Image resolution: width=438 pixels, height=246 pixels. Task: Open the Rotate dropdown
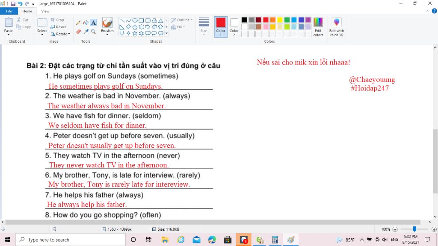click(60, 34)
